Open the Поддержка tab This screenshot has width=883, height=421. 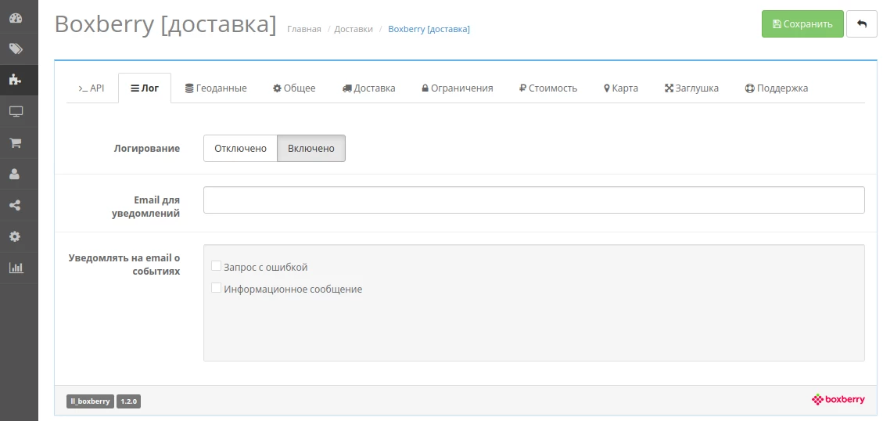[777, 88]
